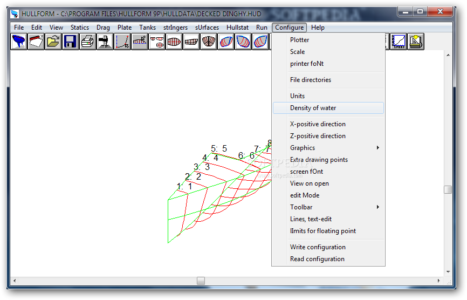Choose Z-positive direction entry
This screenshot has height=300, width=467.
328,136
